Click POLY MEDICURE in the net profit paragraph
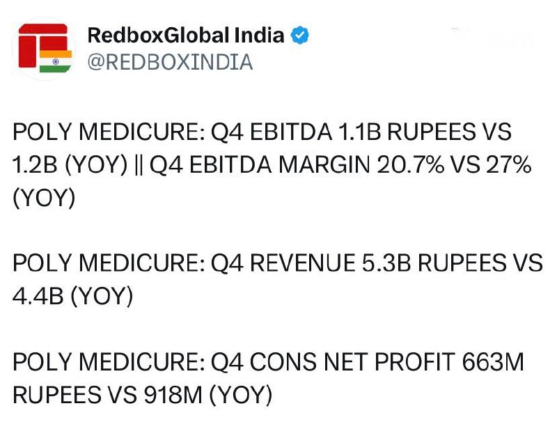 (x=109, y=362)
